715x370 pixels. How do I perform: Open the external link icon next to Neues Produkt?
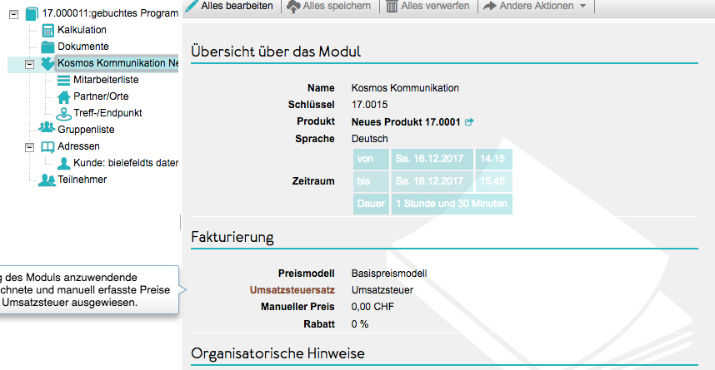click(469, 122)
